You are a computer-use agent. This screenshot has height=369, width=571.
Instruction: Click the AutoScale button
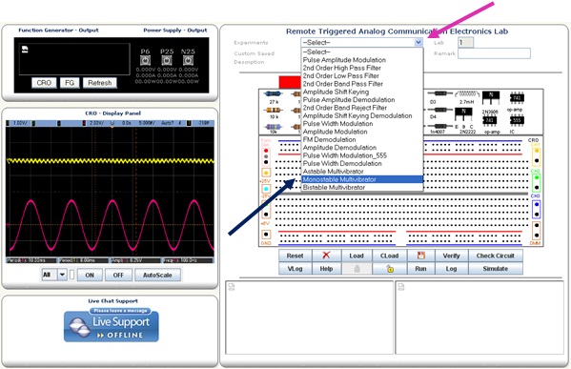click(x=157, y=275)
